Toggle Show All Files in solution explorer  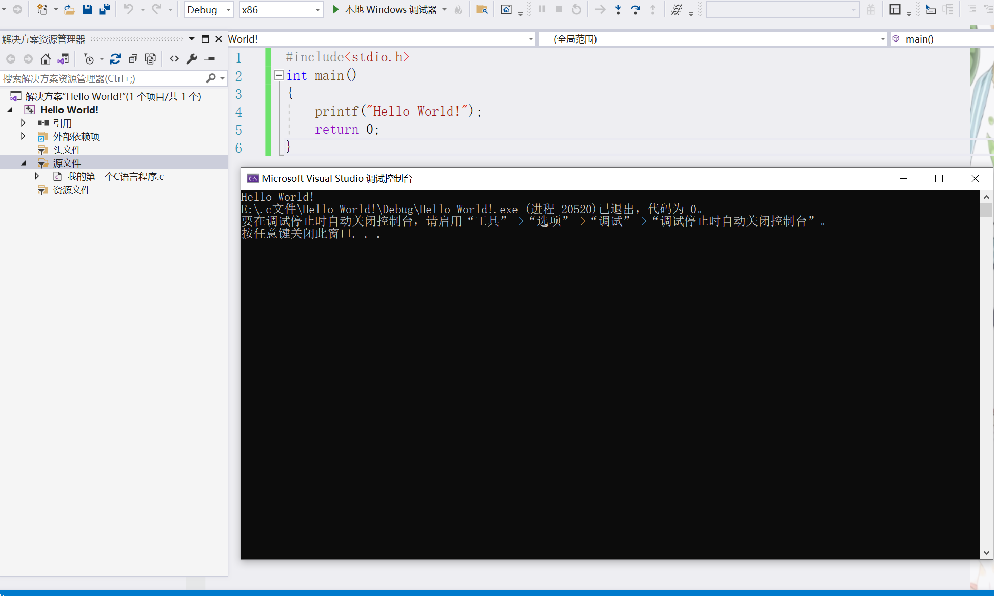pyautogui.click(x=150, y=59)
